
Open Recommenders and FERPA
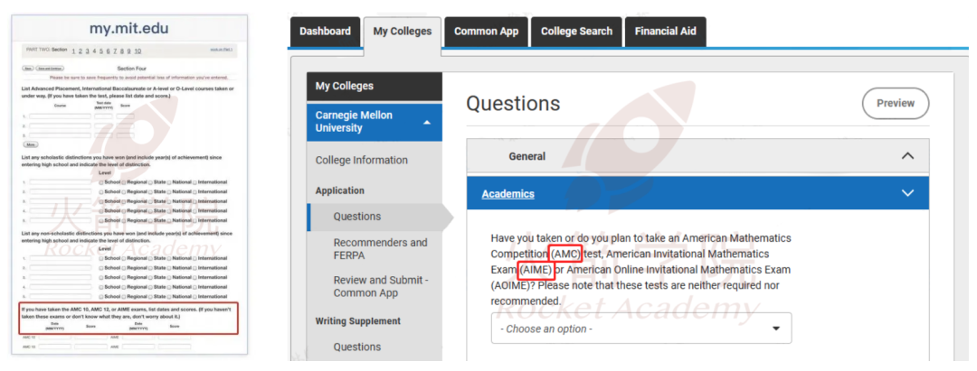pyautogui.click(x=380, y=248)
